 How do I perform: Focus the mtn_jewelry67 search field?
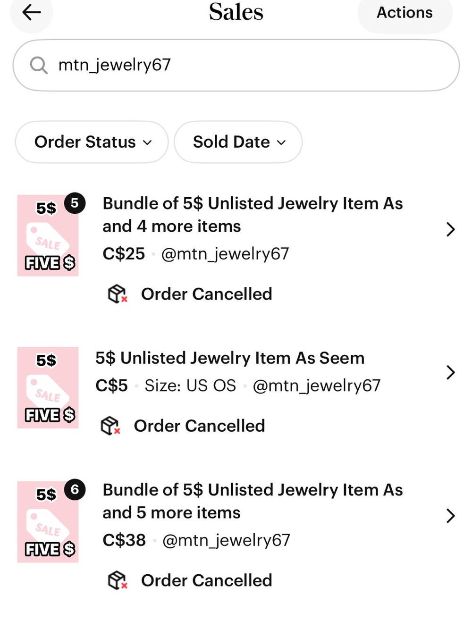point(236,65)
